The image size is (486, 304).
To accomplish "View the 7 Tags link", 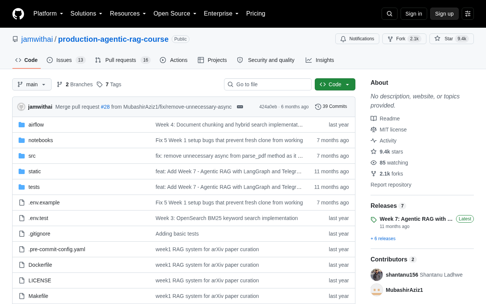I will click(x=109, y=84).
